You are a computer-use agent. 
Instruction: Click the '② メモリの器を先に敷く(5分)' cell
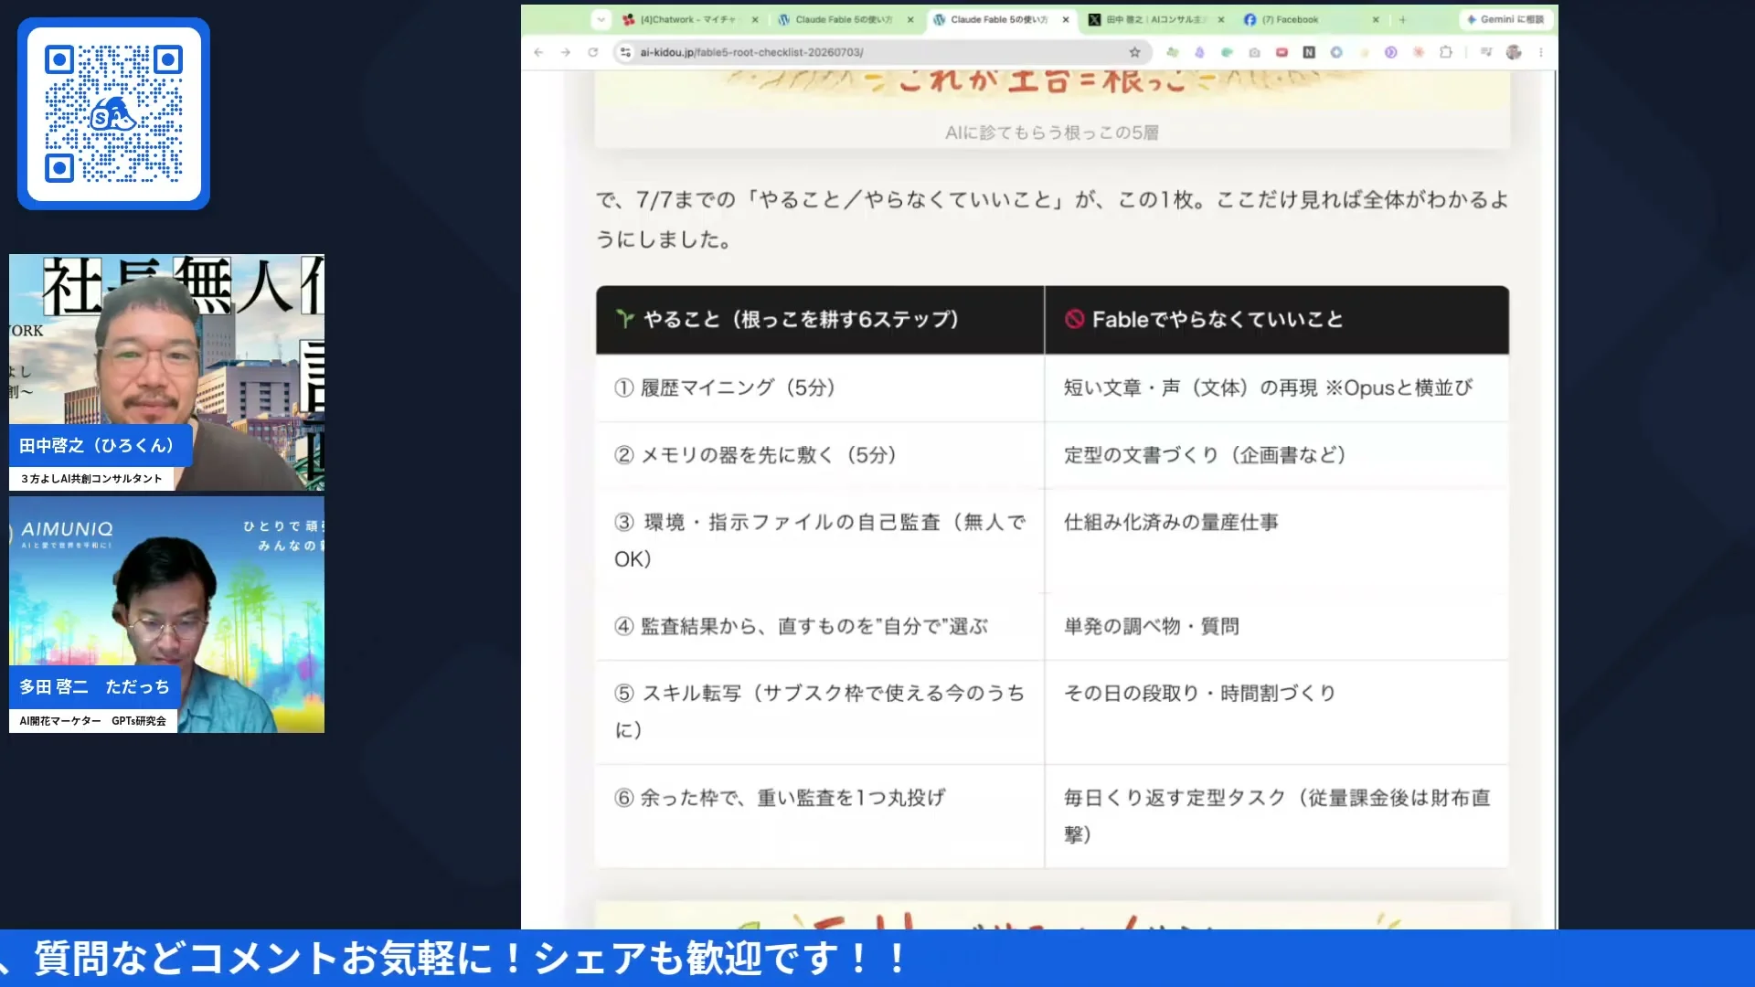coord(820,455)
